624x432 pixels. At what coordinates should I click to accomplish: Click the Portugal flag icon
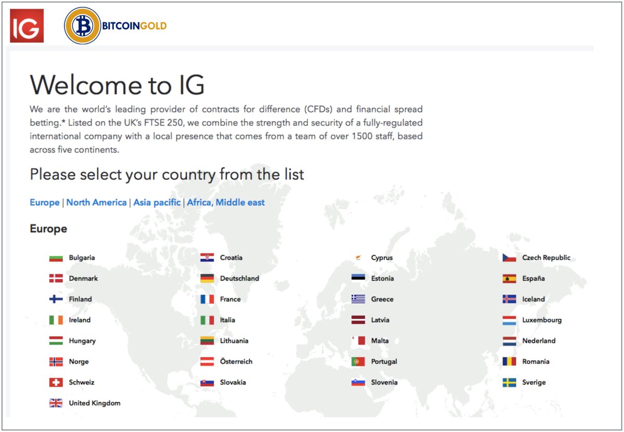coord(358,362)
